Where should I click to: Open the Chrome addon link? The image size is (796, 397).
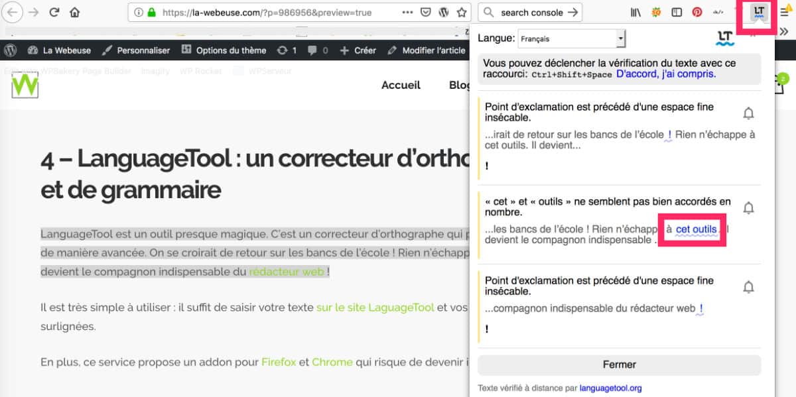[x=332, y=362]
